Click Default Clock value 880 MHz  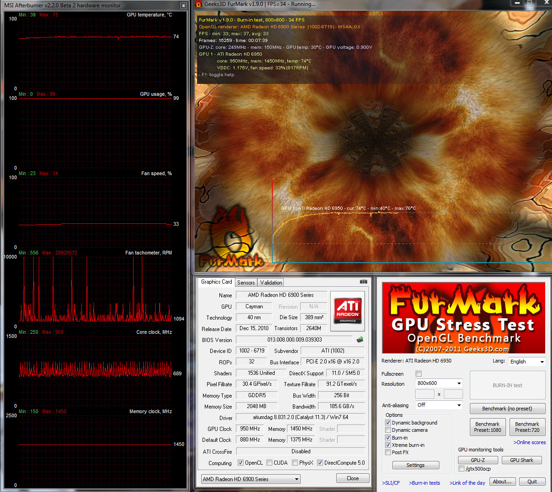coord(250,440)
